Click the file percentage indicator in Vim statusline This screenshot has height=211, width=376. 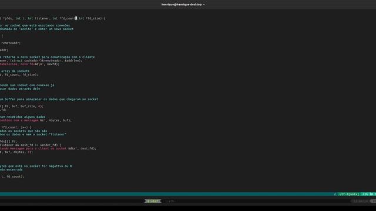point(365,194)
